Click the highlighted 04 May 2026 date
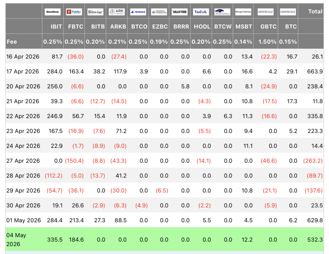 [x=16, y=240]
